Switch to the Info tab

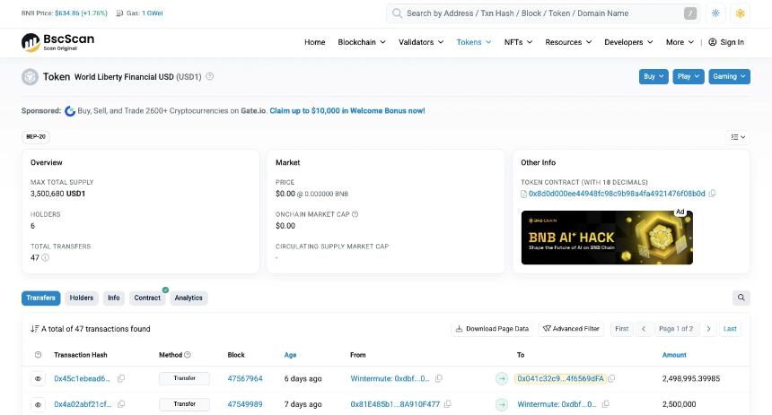pyautogui.click(x=114, y=298)
